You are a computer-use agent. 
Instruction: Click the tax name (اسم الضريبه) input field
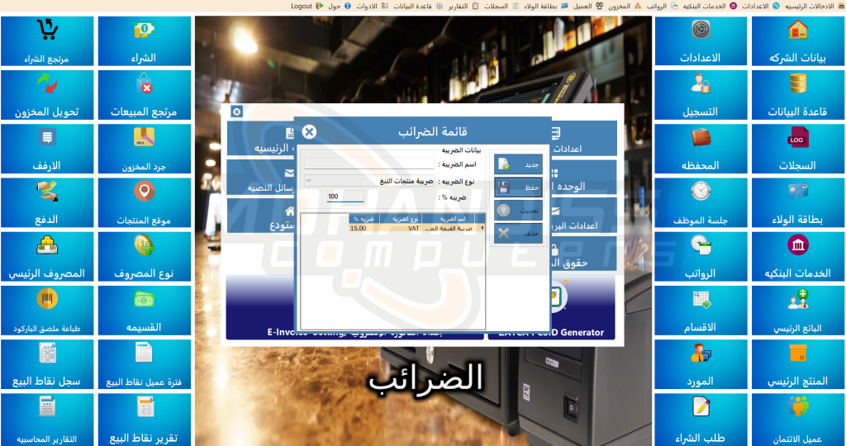(x=368, y=164)
